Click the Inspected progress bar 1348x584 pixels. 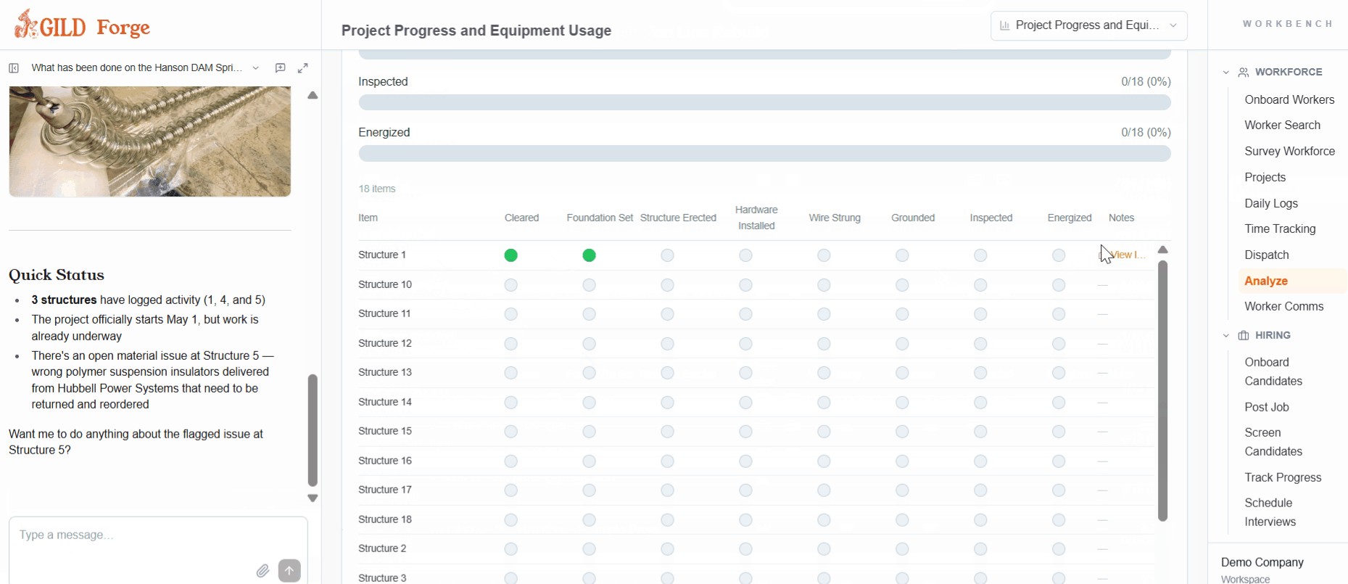pos(764,103)
